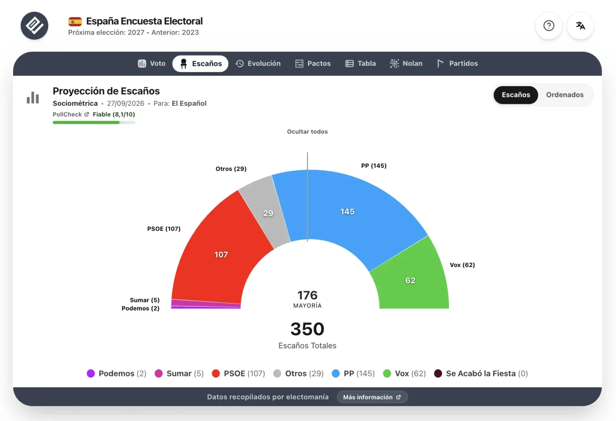Click the electomanía logo icon
616x421 pixels.
tap(34, 26)
